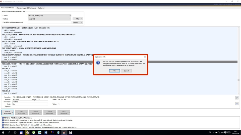The height and width of the screenshot is (135, 241).
Task: Open the Chassis combo box
Action: point(49,15)
